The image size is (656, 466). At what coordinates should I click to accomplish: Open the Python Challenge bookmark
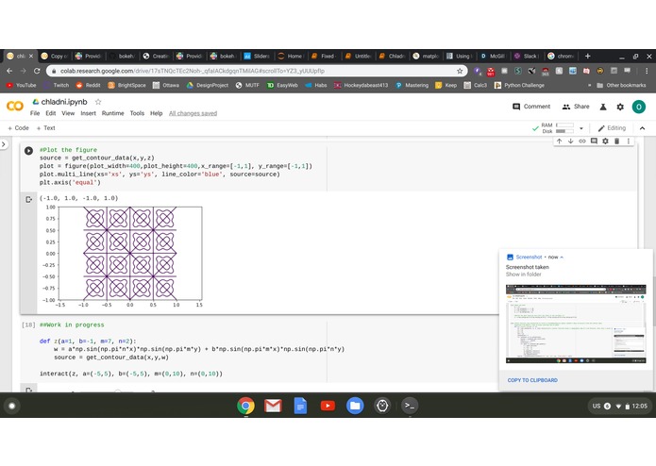pos(519,85)
